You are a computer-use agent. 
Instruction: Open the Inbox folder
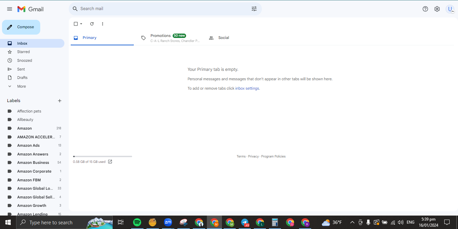pos(32,43)
